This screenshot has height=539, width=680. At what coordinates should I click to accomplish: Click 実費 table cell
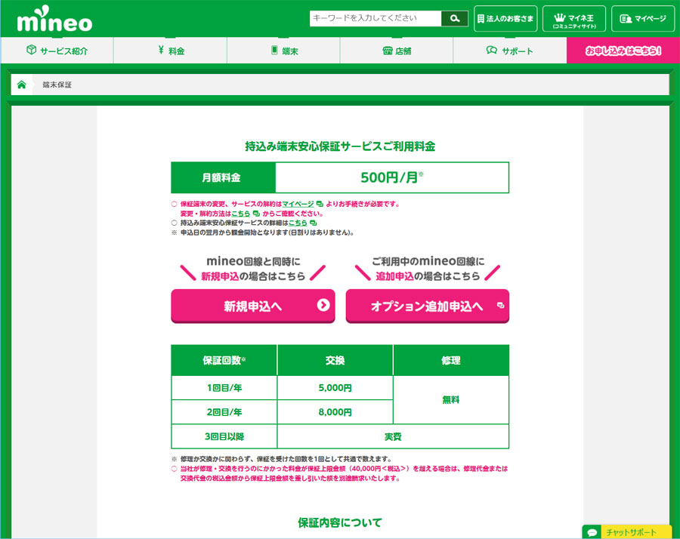coord(393,436)
